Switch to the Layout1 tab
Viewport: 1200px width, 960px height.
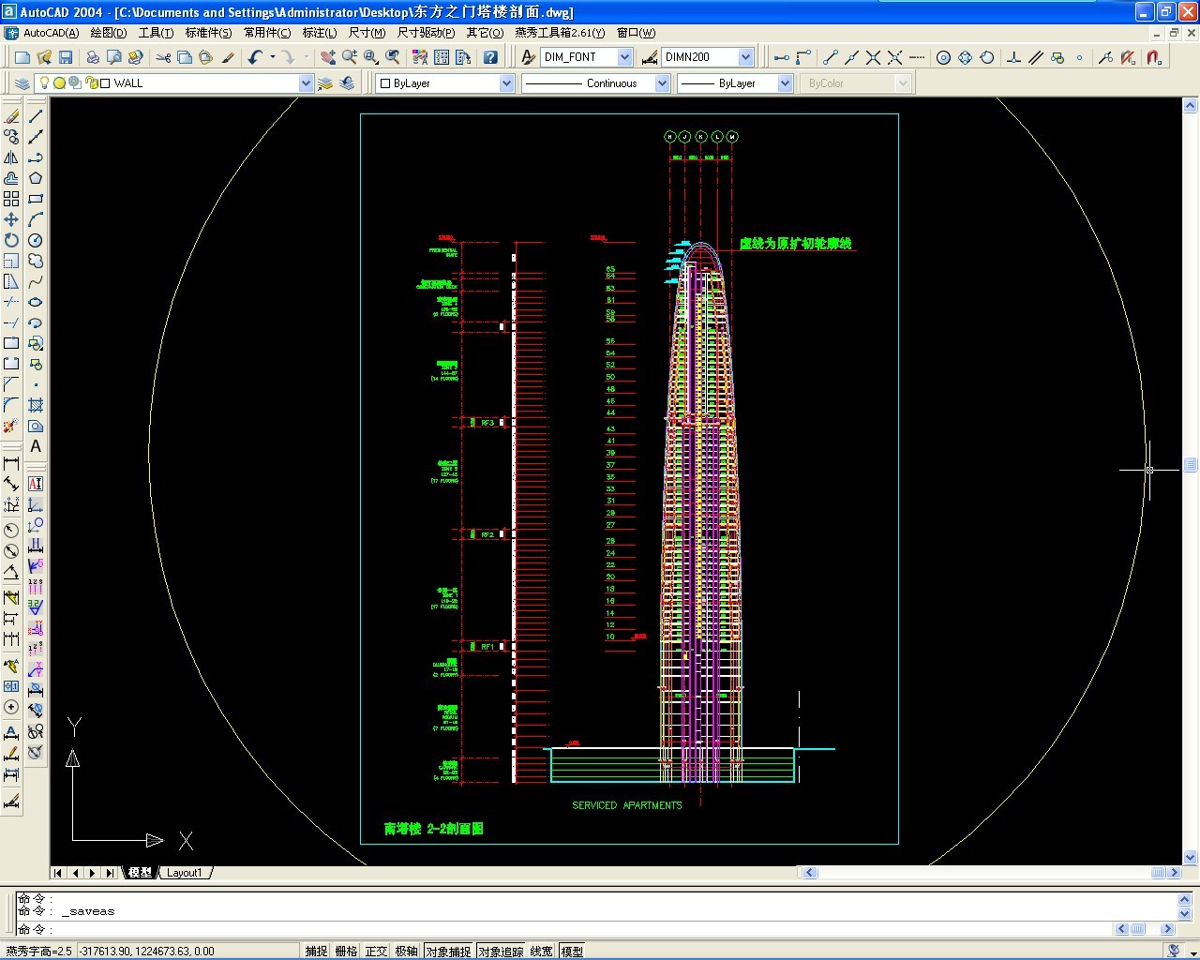184,873
